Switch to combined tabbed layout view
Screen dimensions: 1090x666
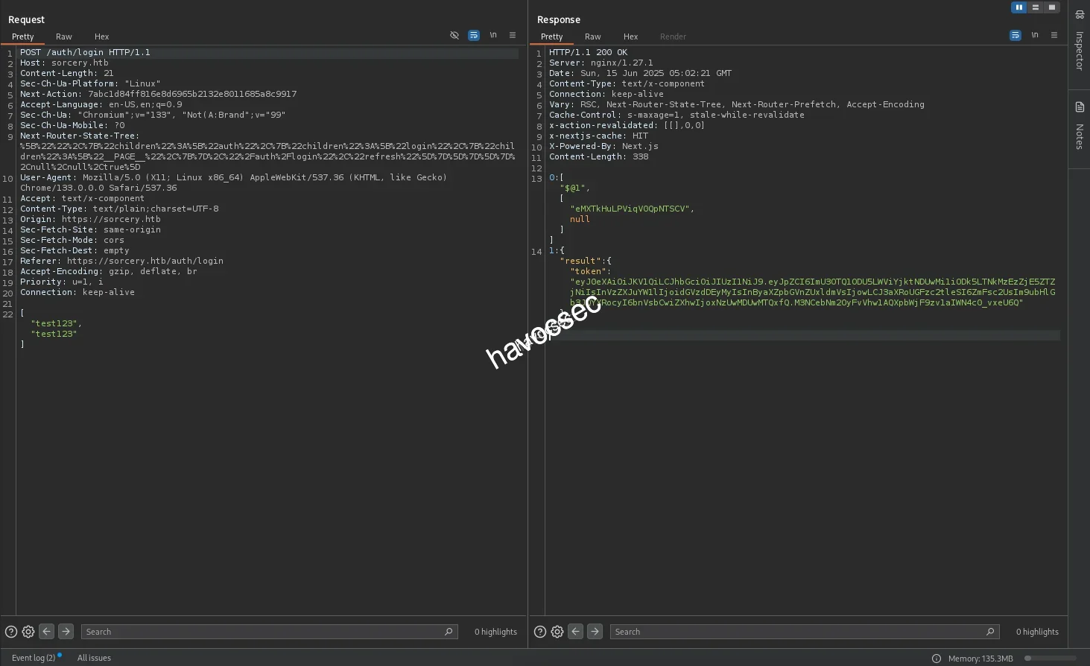1051,7
